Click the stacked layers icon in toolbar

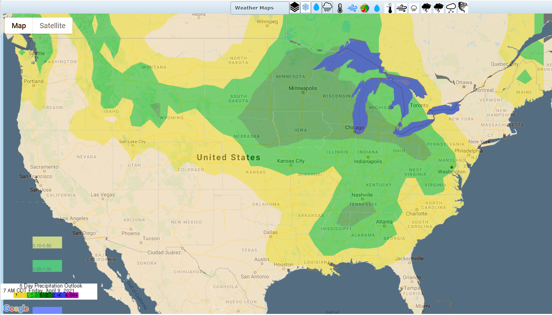(x=294, y=7)
